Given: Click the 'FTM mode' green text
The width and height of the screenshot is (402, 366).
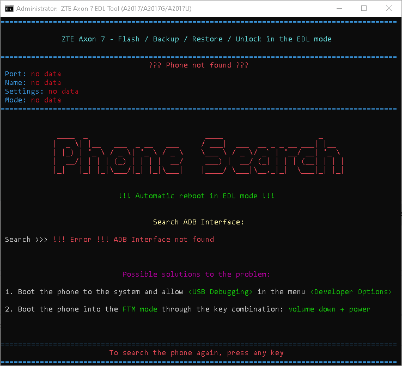Looking at the screenshot, I should (140, 309).
